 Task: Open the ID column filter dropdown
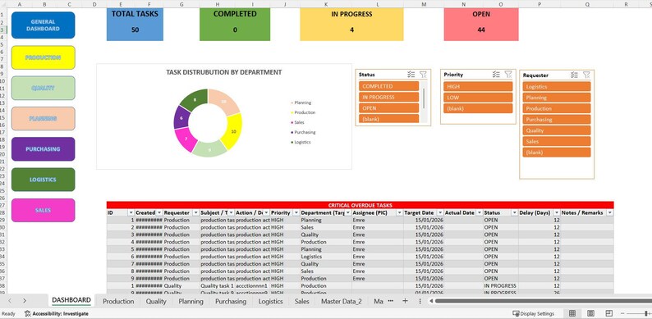pos(131,212)
